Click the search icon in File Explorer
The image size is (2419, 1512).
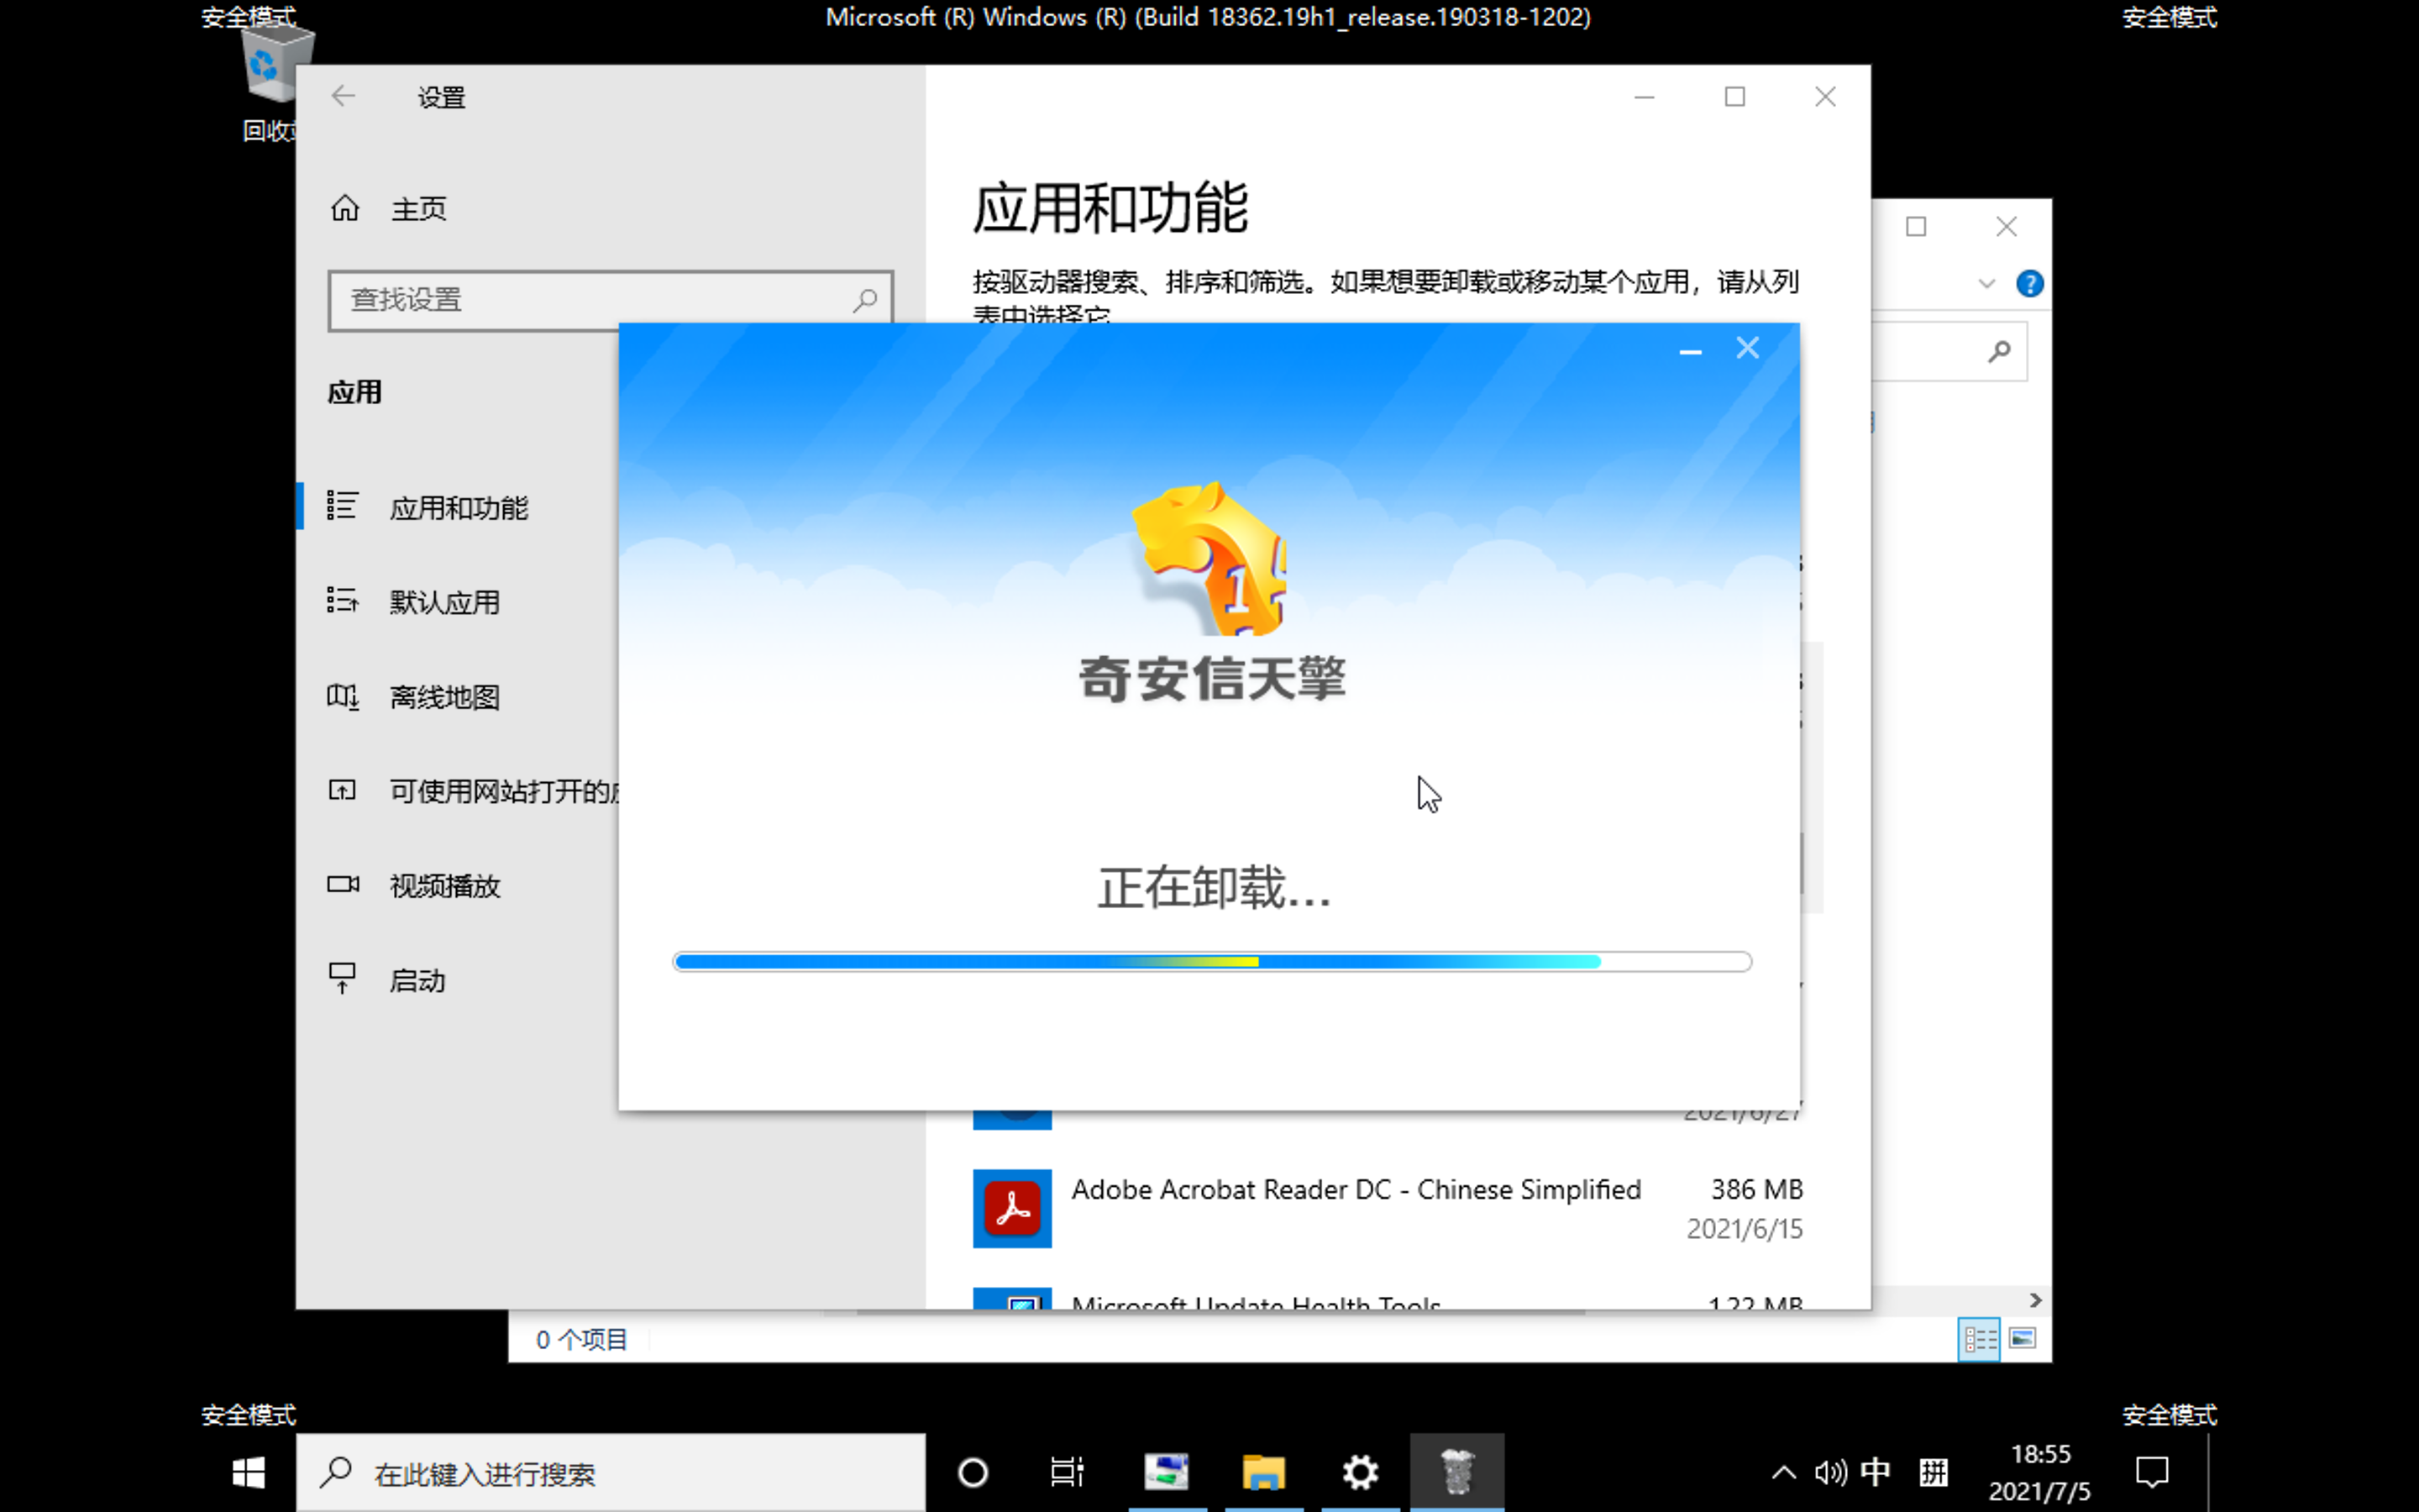point(1999,351)
